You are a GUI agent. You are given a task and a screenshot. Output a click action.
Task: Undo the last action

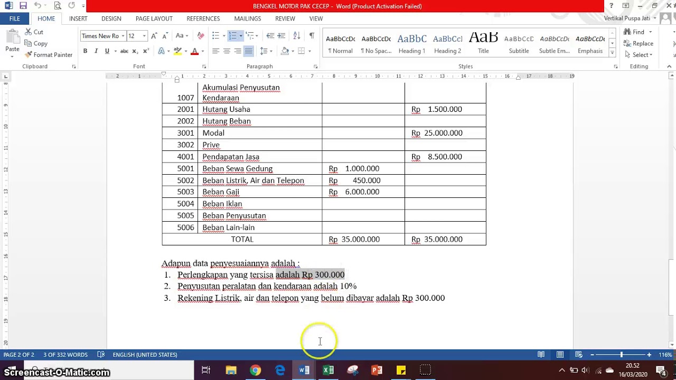37,6
